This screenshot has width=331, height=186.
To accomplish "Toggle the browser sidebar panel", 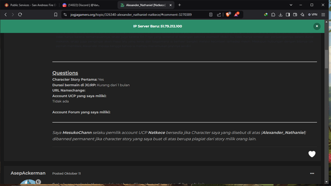I will tap(288, 14).
